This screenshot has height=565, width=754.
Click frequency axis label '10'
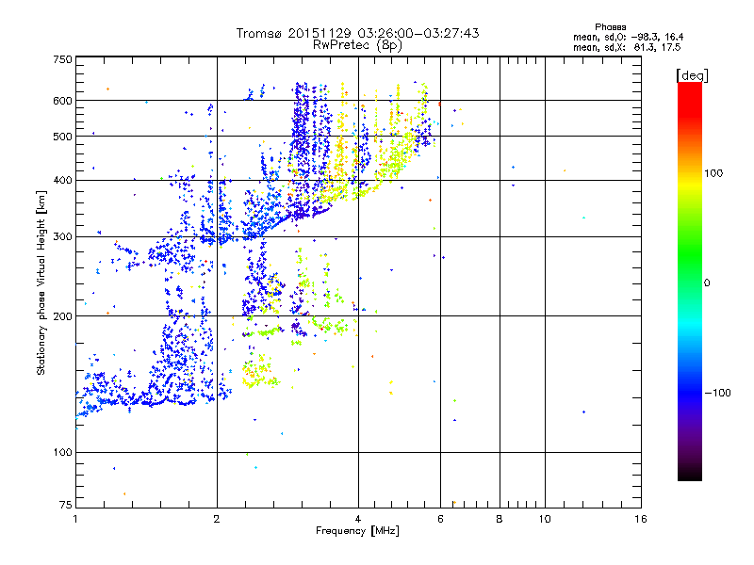[545, 519]
